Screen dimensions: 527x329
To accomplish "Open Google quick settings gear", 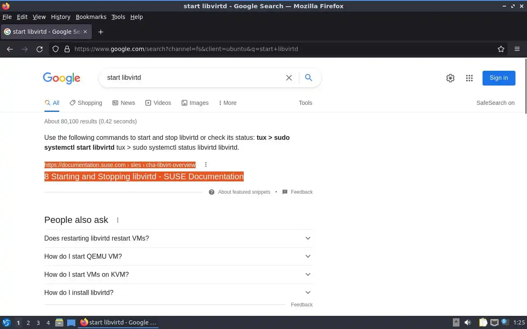I will 450,78.
